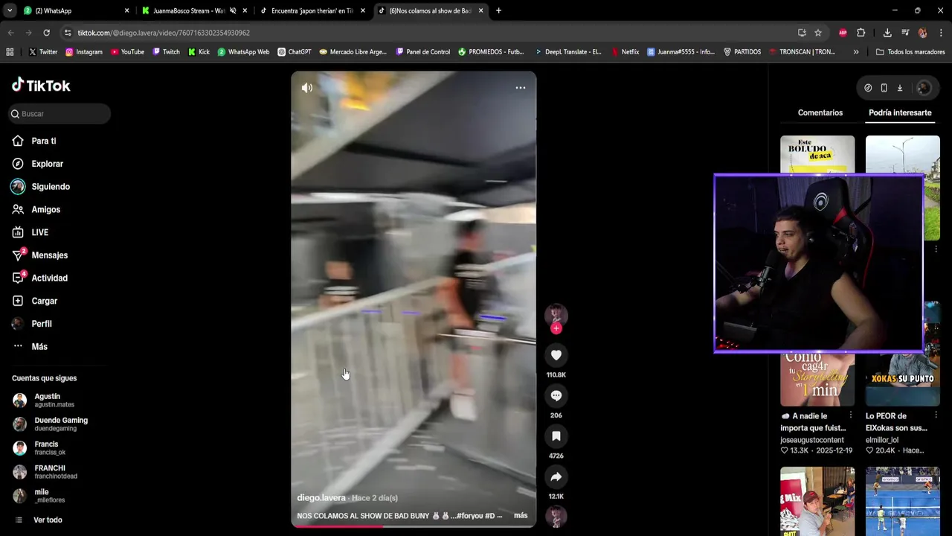Open YouTube bookmark
Image resolution: width=952 pixels, height=536 pixels.
tap(127, 52)
